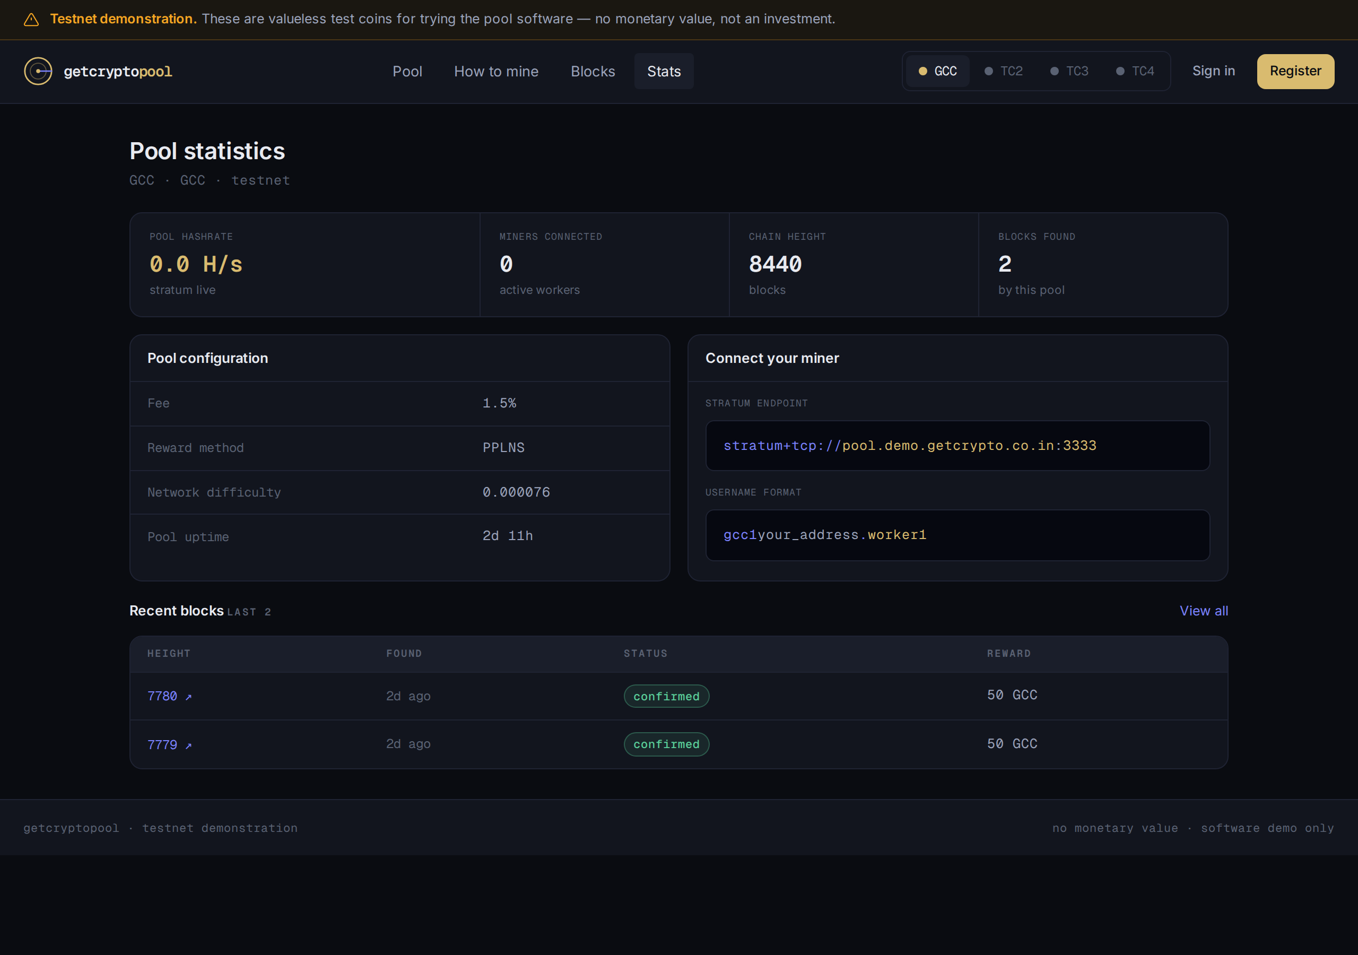Open the Blocks nav tab
1358x955 pixels.
[x=593, y=71]
